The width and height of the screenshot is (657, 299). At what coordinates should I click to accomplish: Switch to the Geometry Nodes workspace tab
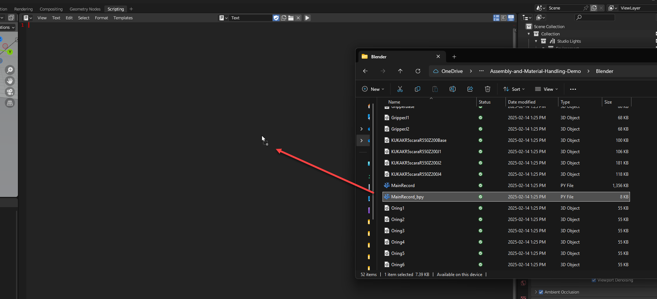click(x=85, y=9)
